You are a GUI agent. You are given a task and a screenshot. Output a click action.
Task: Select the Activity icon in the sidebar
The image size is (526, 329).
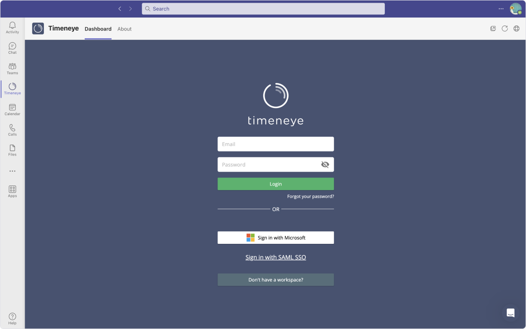[12, 28]
